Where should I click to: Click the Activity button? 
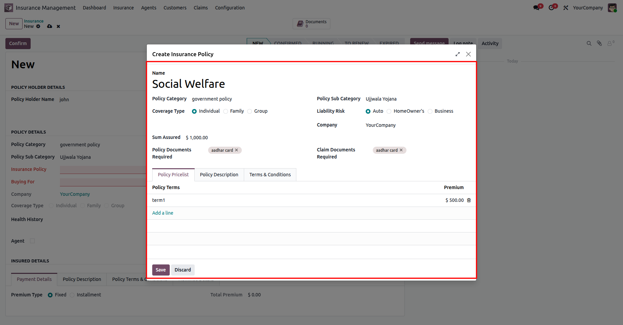click(490, 43)
